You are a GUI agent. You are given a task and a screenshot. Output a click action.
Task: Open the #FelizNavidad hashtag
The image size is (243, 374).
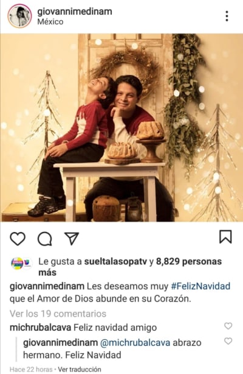click(x=200, y=286)
